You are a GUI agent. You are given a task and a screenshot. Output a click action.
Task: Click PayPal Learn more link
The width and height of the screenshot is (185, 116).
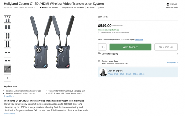tap(139, 39)
